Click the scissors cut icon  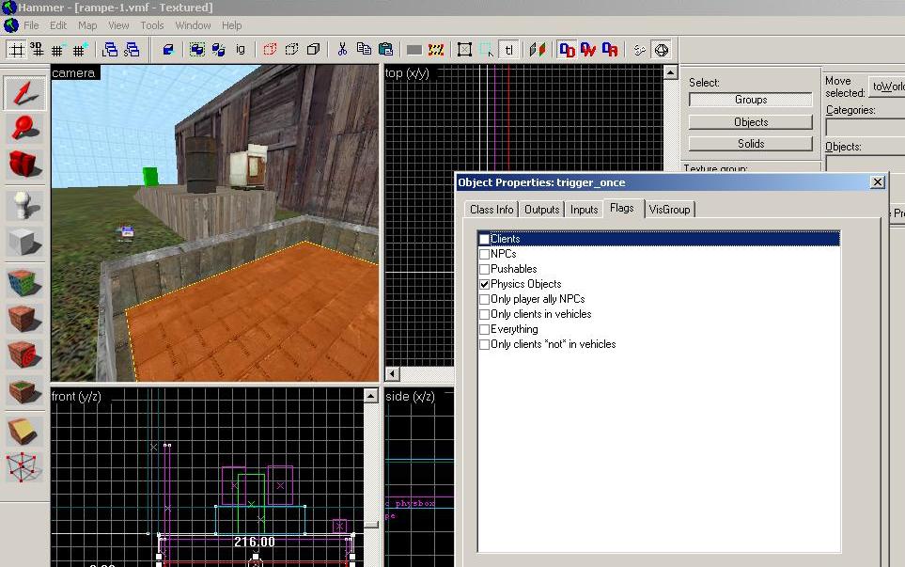342,50
